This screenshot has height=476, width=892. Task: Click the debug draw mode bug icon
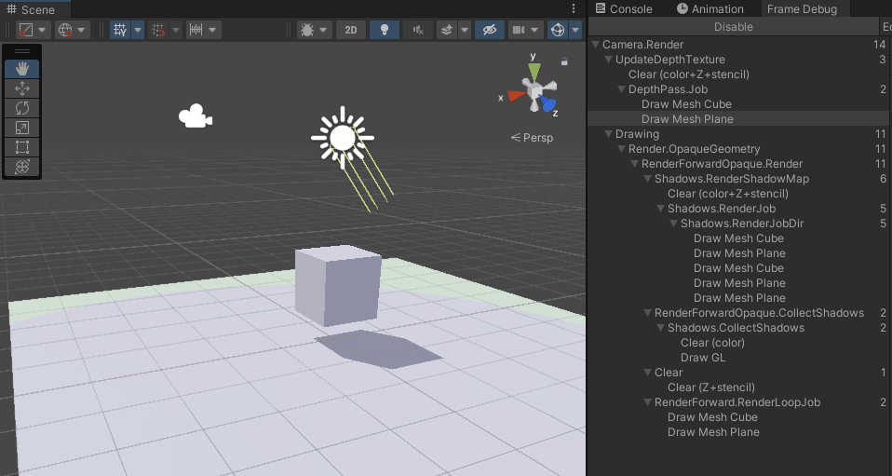point(307,30)
